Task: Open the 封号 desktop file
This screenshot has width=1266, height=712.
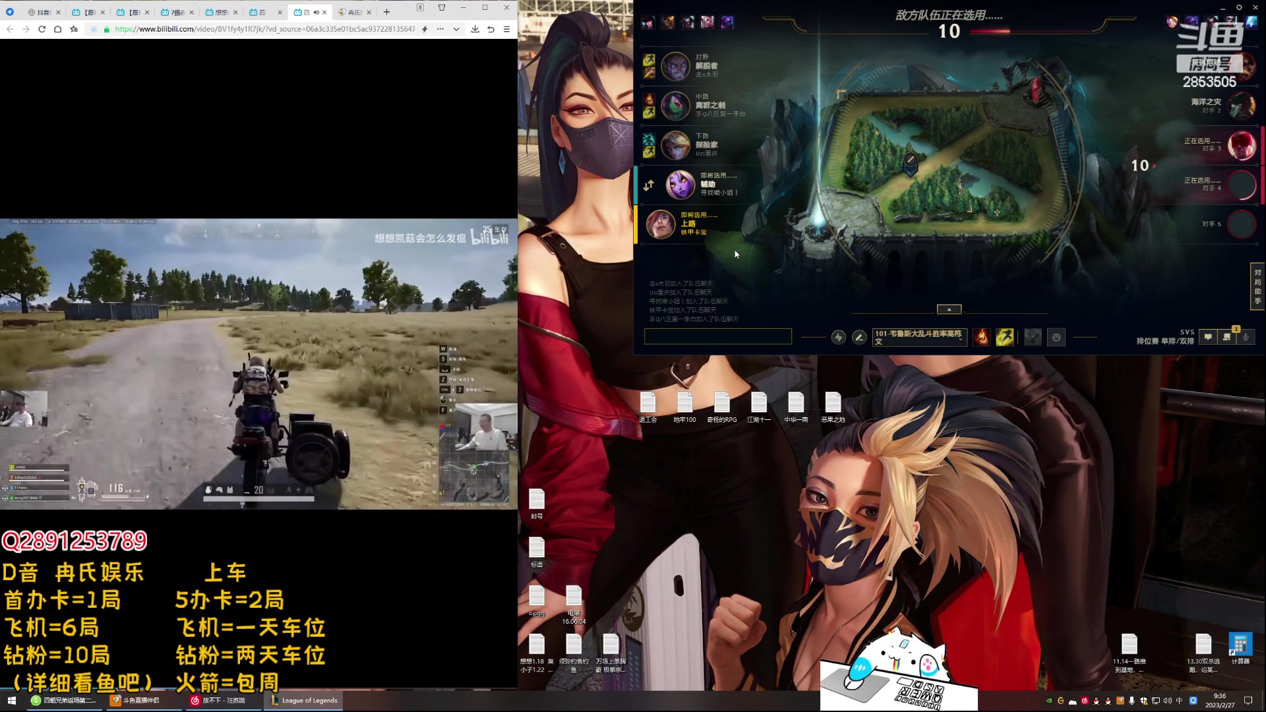Action: [537, 504]
